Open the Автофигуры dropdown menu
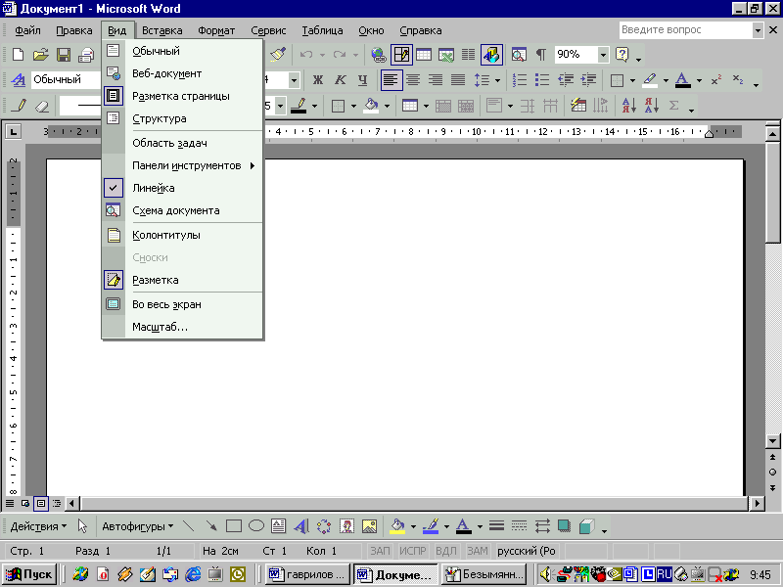The height and width of the screenshot is (587, 783). (138, 526)
